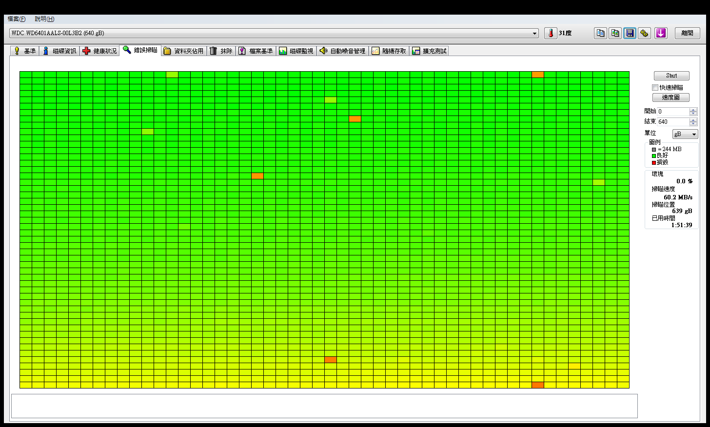
Task: Click the 31度 temperature reading
Action: (565, 33)
